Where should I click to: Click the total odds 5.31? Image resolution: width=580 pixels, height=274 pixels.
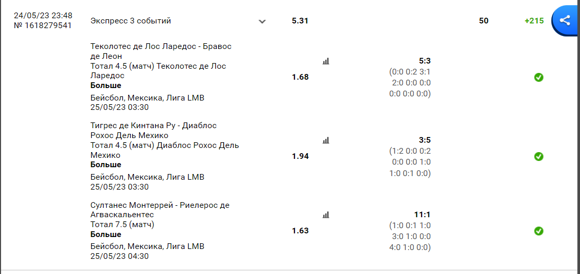[300, 21]
